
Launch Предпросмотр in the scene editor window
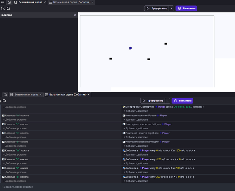pos(157,8)
